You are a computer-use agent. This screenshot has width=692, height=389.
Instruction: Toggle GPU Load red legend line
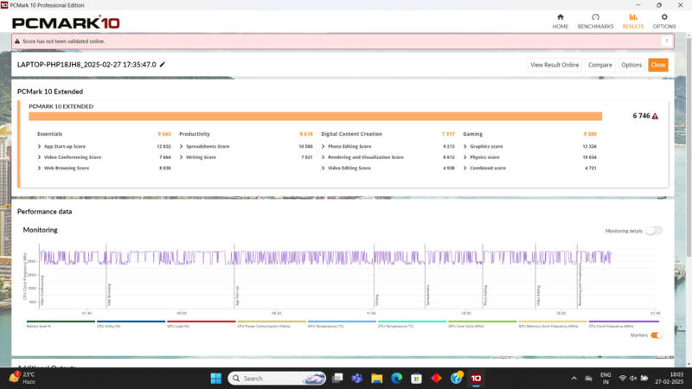tap(201, 323)
